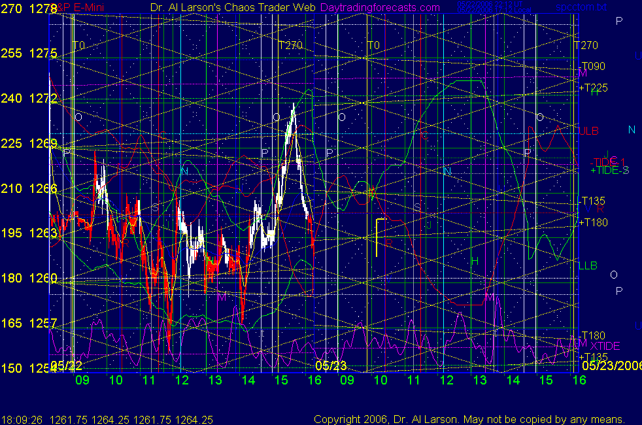Select the LLB lower band label
642x425 pixels.
pos(588,265)
